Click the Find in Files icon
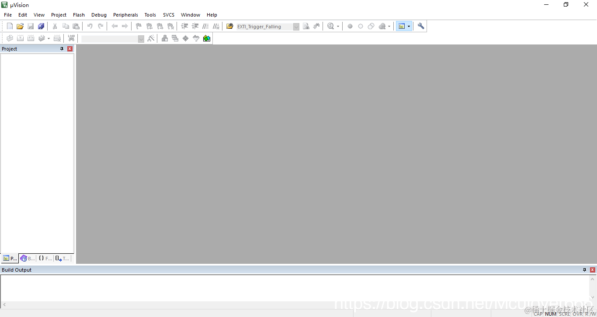597x317 pixels. [x=230, y=26]
